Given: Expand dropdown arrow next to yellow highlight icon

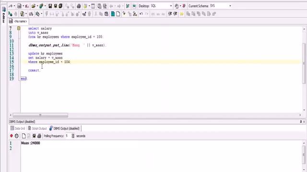Looking at the screenshot, I should click(89, 6).
